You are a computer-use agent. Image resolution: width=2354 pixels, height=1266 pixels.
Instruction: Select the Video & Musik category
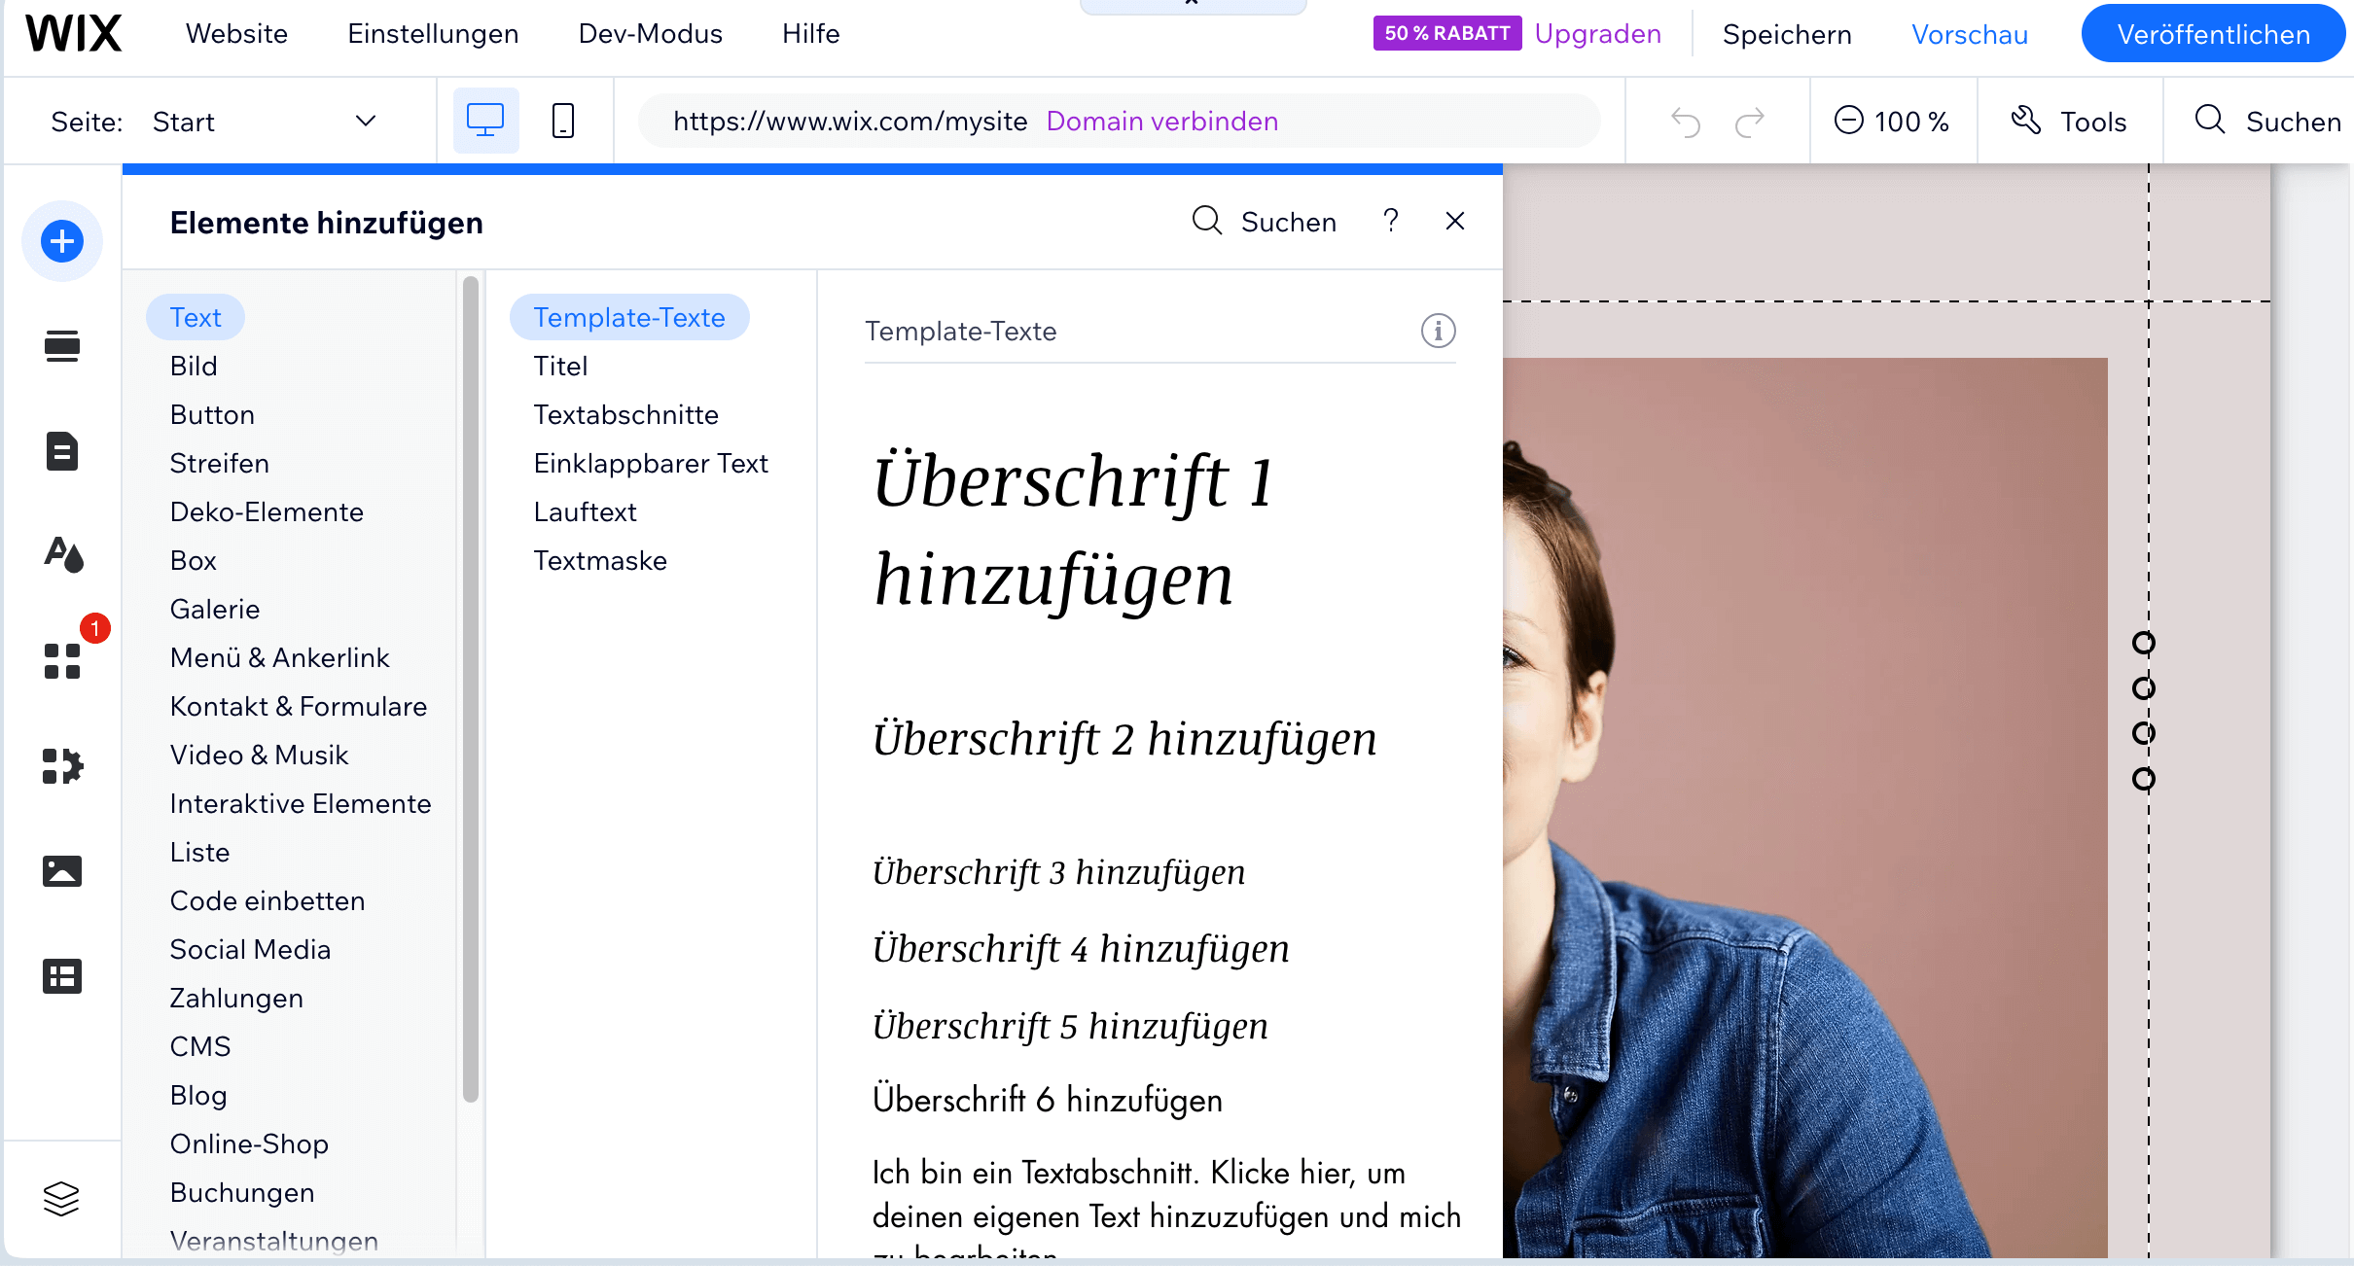[x=259, y=755]
